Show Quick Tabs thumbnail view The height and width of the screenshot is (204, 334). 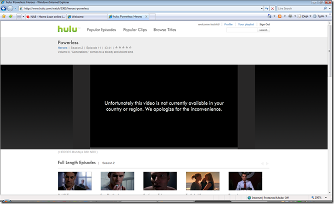19,16
